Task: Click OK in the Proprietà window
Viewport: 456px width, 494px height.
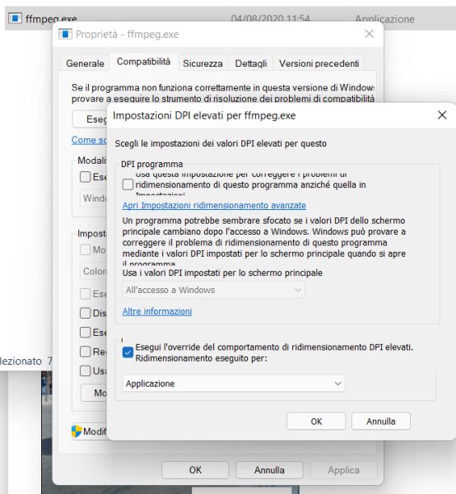Action: coord(195,470)
